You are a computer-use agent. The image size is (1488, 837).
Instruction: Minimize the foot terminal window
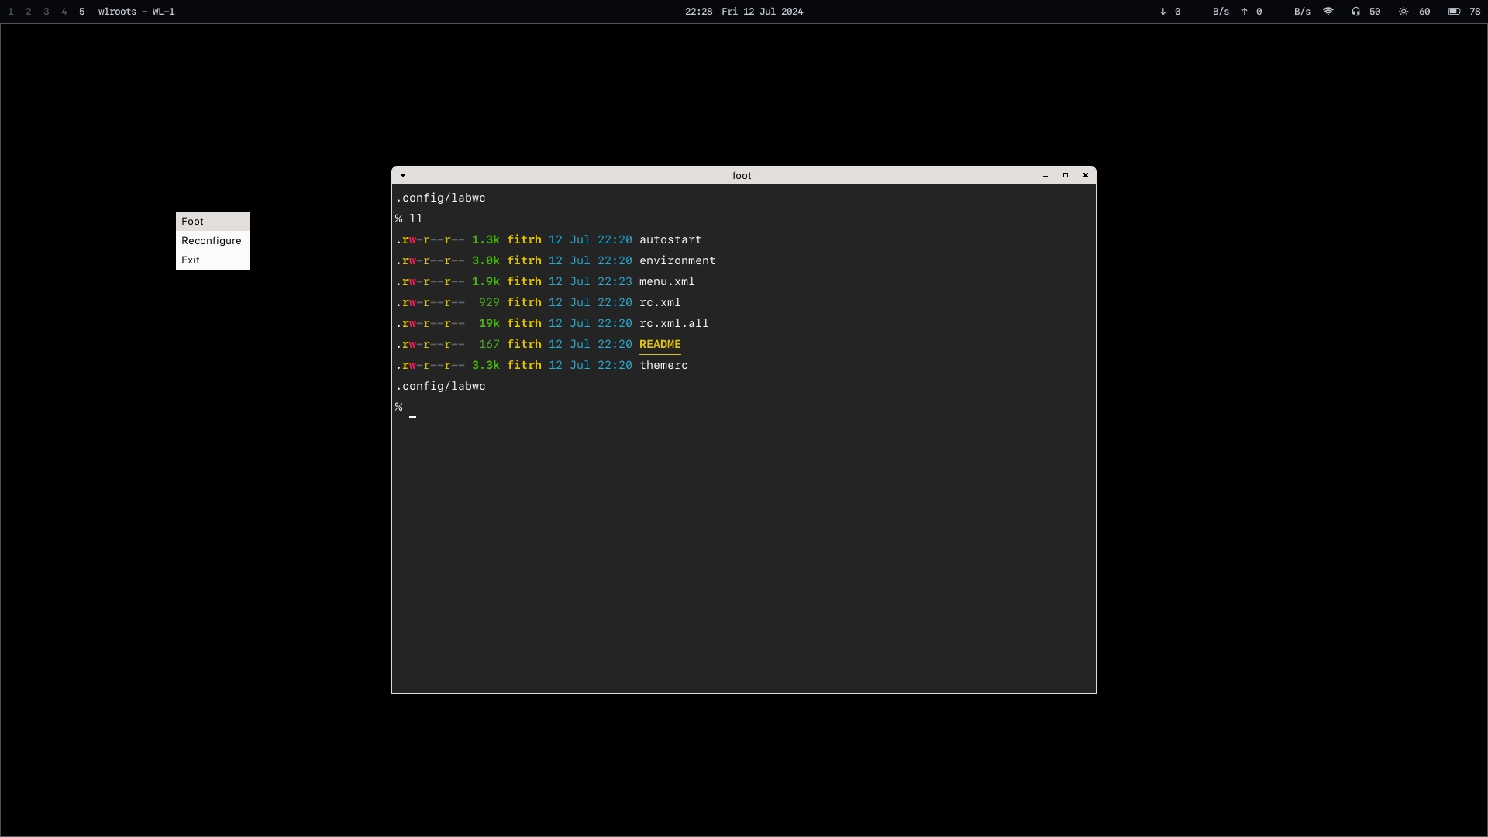(x=1045, y=176)
